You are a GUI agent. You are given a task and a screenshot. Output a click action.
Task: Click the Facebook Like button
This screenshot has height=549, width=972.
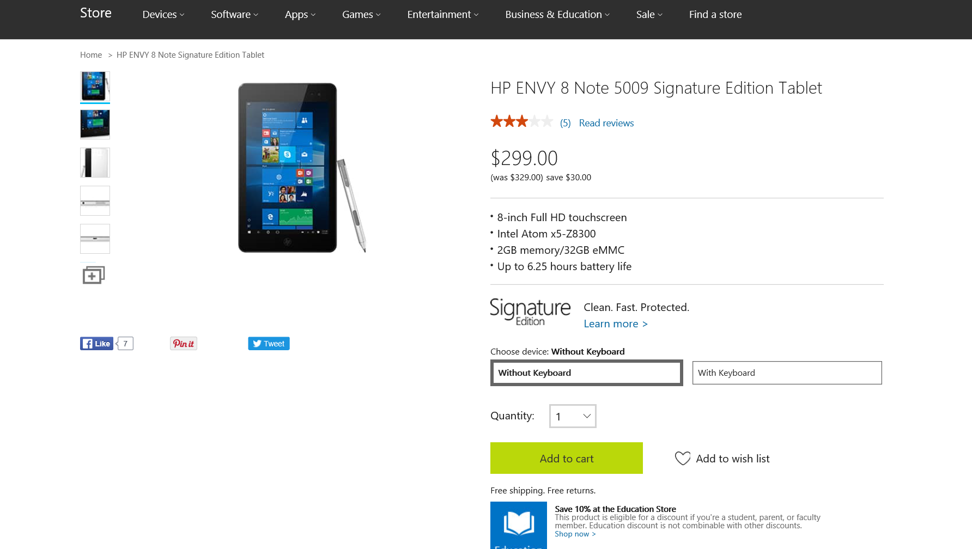tap(96, 344)
